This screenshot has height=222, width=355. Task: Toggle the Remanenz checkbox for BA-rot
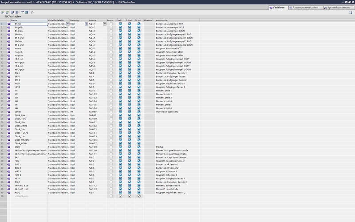coord(111,24)
